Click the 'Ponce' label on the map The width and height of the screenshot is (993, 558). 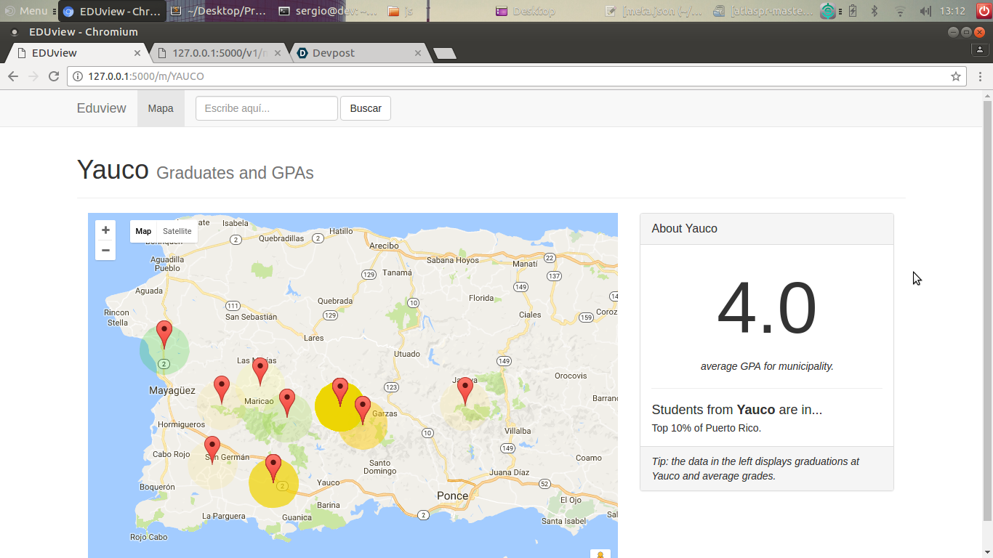[452, 496]
